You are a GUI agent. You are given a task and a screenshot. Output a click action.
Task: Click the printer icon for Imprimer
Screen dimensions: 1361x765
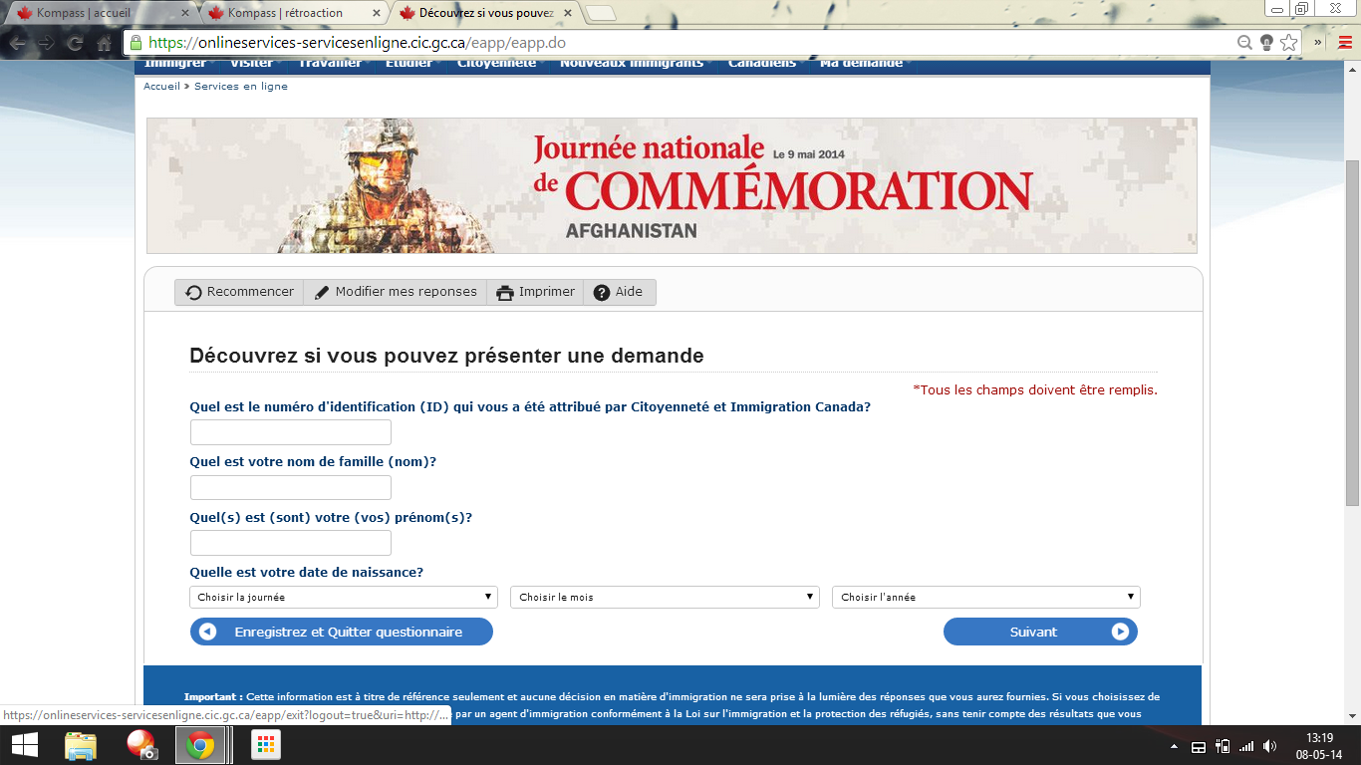tap(505, 293)
